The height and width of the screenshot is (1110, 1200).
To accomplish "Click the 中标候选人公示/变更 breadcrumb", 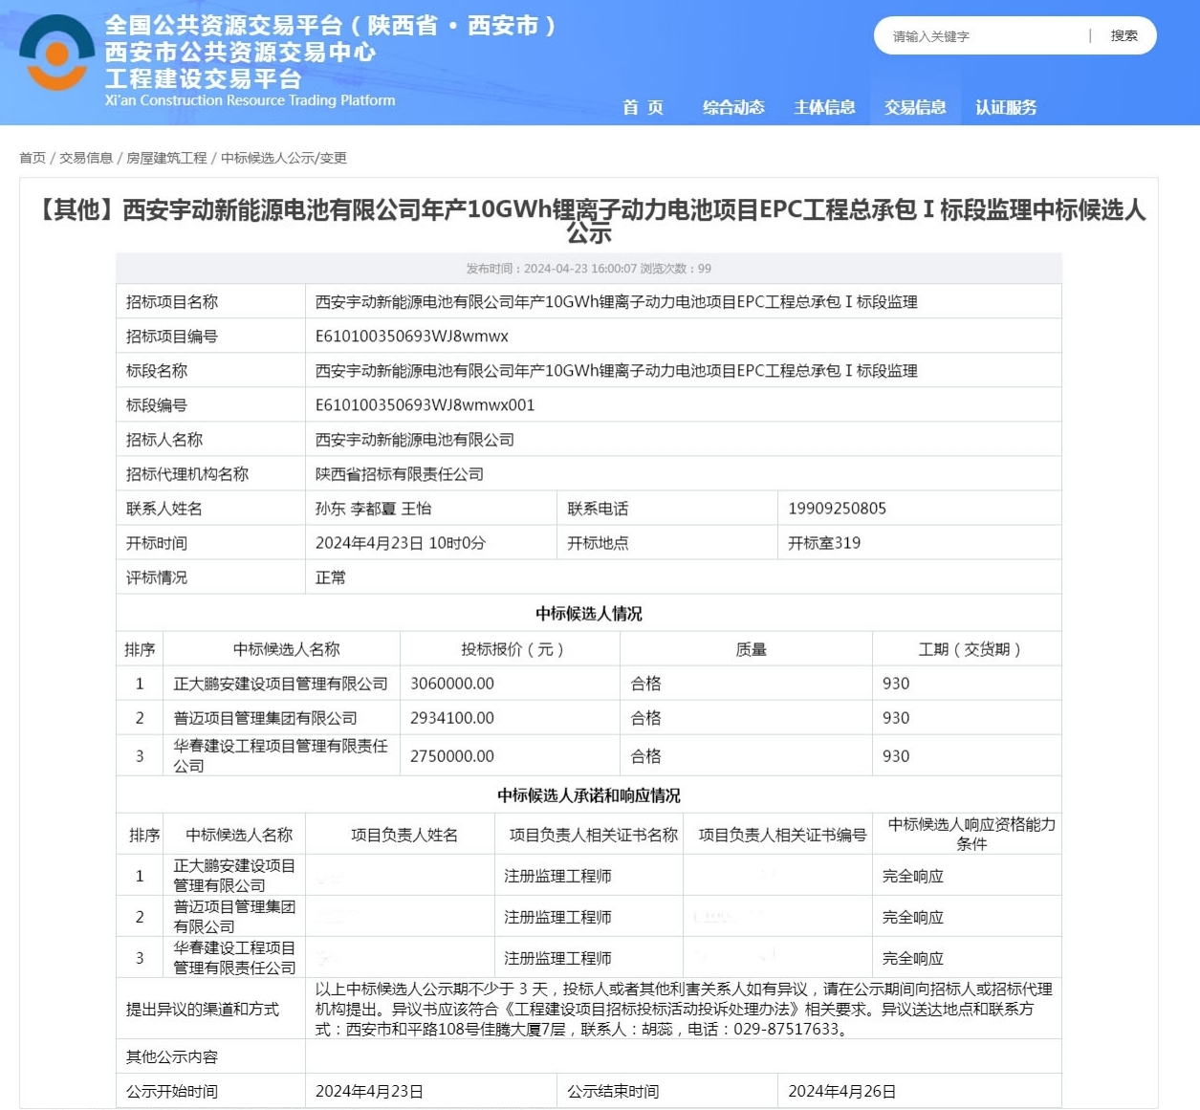I will (x=284, y=158).
